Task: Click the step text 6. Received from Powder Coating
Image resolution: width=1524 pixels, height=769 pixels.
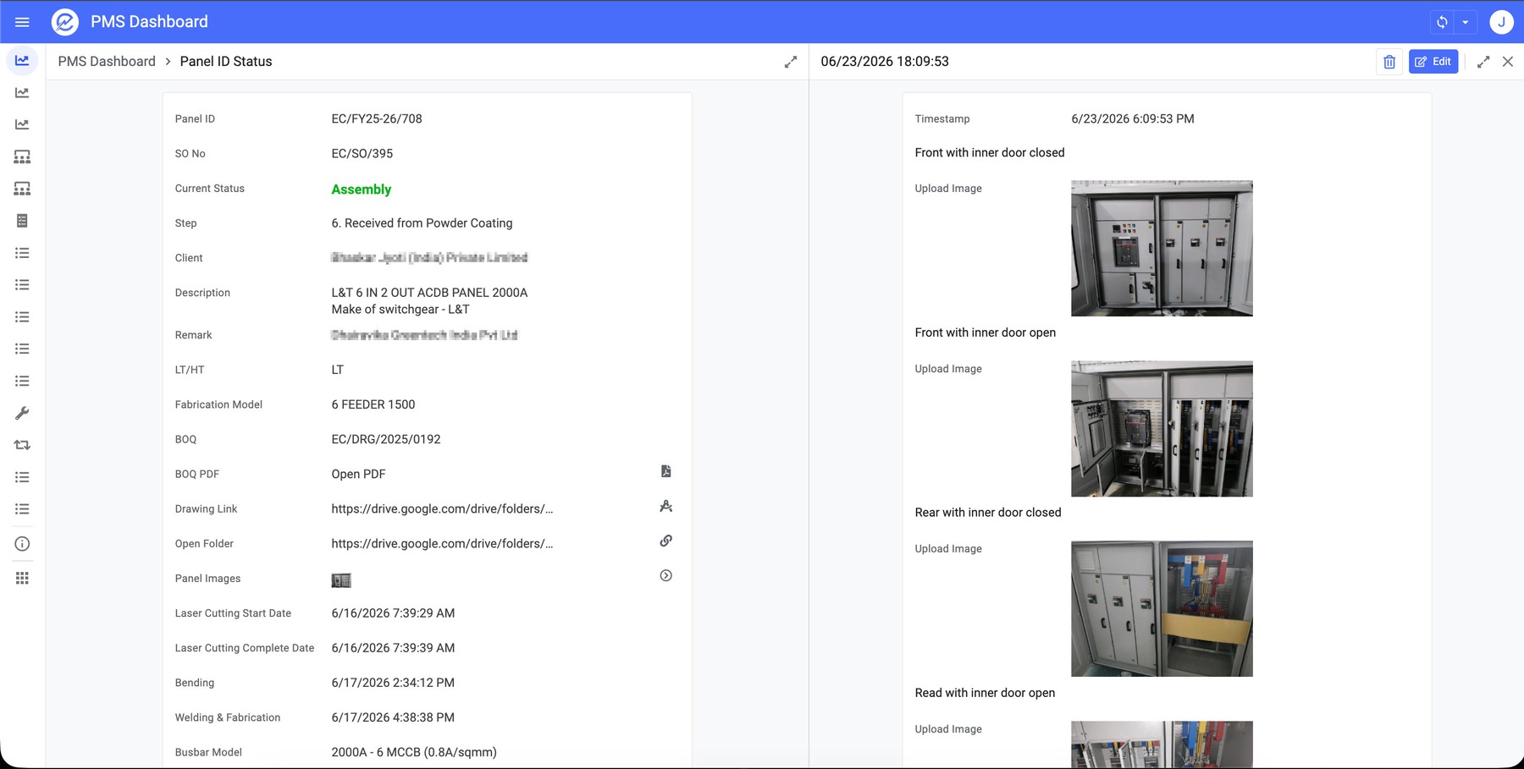Action: pyautogui.click(x=422, y=223)
